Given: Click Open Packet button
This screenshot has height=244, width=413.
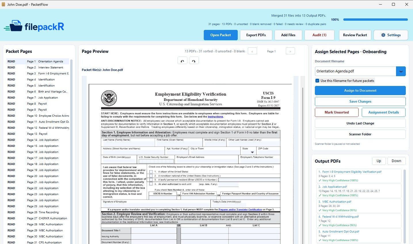Looking at the screenshot, I should 220,35.
